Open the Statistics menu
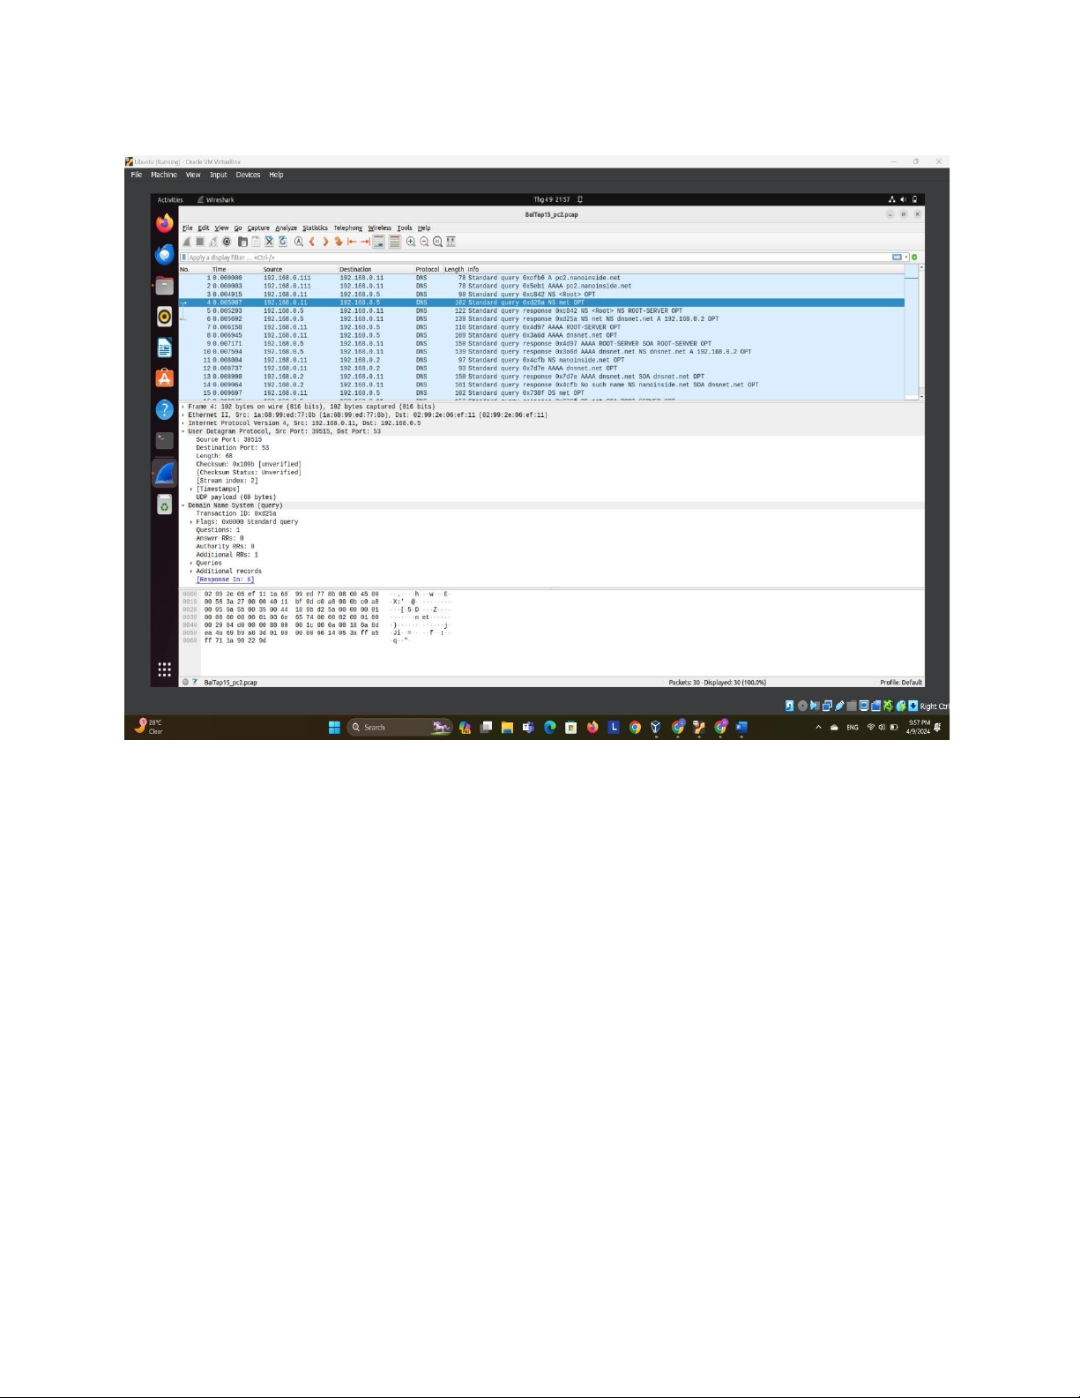The height and width of the screenshot is (1398, 1080). [x=315, y=228]
